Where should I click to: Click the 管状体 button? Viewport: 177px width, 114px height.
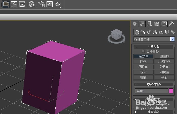(x=164, y=67)
